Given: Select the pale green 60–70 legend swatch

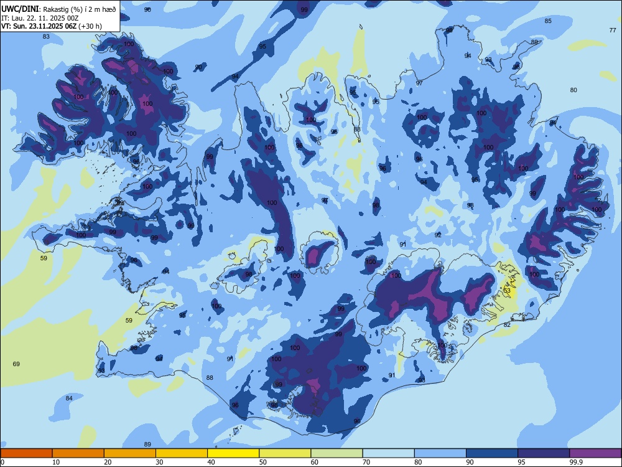Looking at the screenshot, I should [x=337, y=453].
